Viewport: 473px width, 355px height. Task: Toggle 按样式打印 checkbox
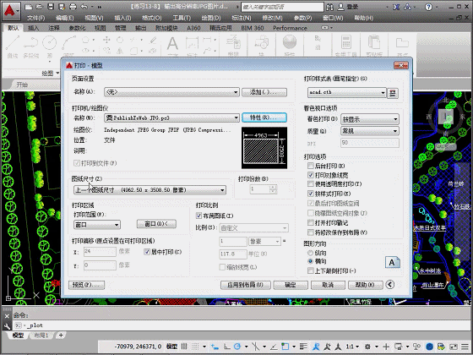(x=311, y=194)
